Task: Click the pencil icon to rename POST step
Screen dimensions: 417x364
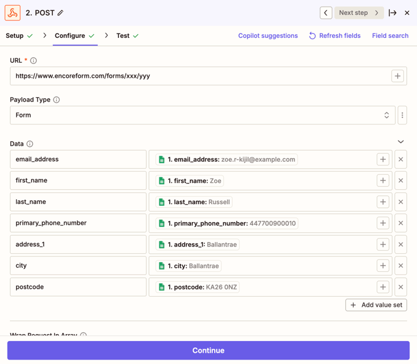Action: point(60,13)
